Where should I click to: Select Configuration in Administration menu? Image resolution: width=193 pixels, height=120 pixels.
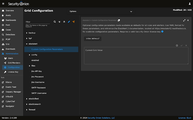[x=13, y=67]
